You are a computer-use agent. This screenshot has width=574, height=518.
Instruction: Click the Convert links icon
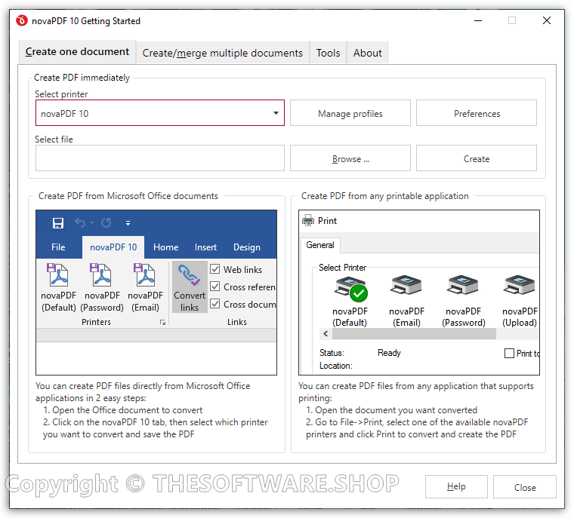[x=190, y=287]
